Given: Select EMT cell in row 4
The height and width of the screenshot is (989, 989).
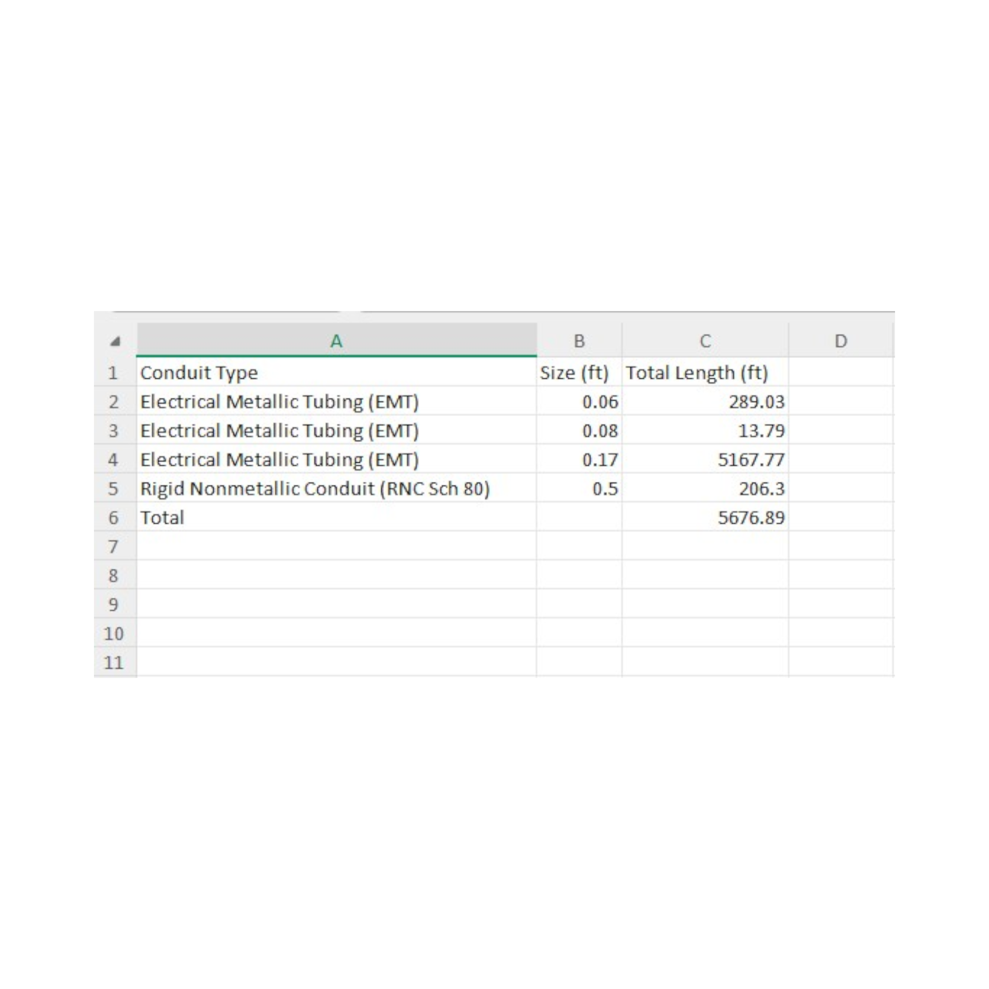Looking at the screenshot, I should [336, 459].
